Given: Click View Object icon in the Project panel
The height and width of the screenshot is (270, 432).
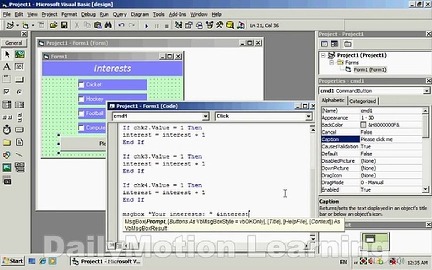Looking at the screenshot, I should pyautogui.click(x=334, y=44).
